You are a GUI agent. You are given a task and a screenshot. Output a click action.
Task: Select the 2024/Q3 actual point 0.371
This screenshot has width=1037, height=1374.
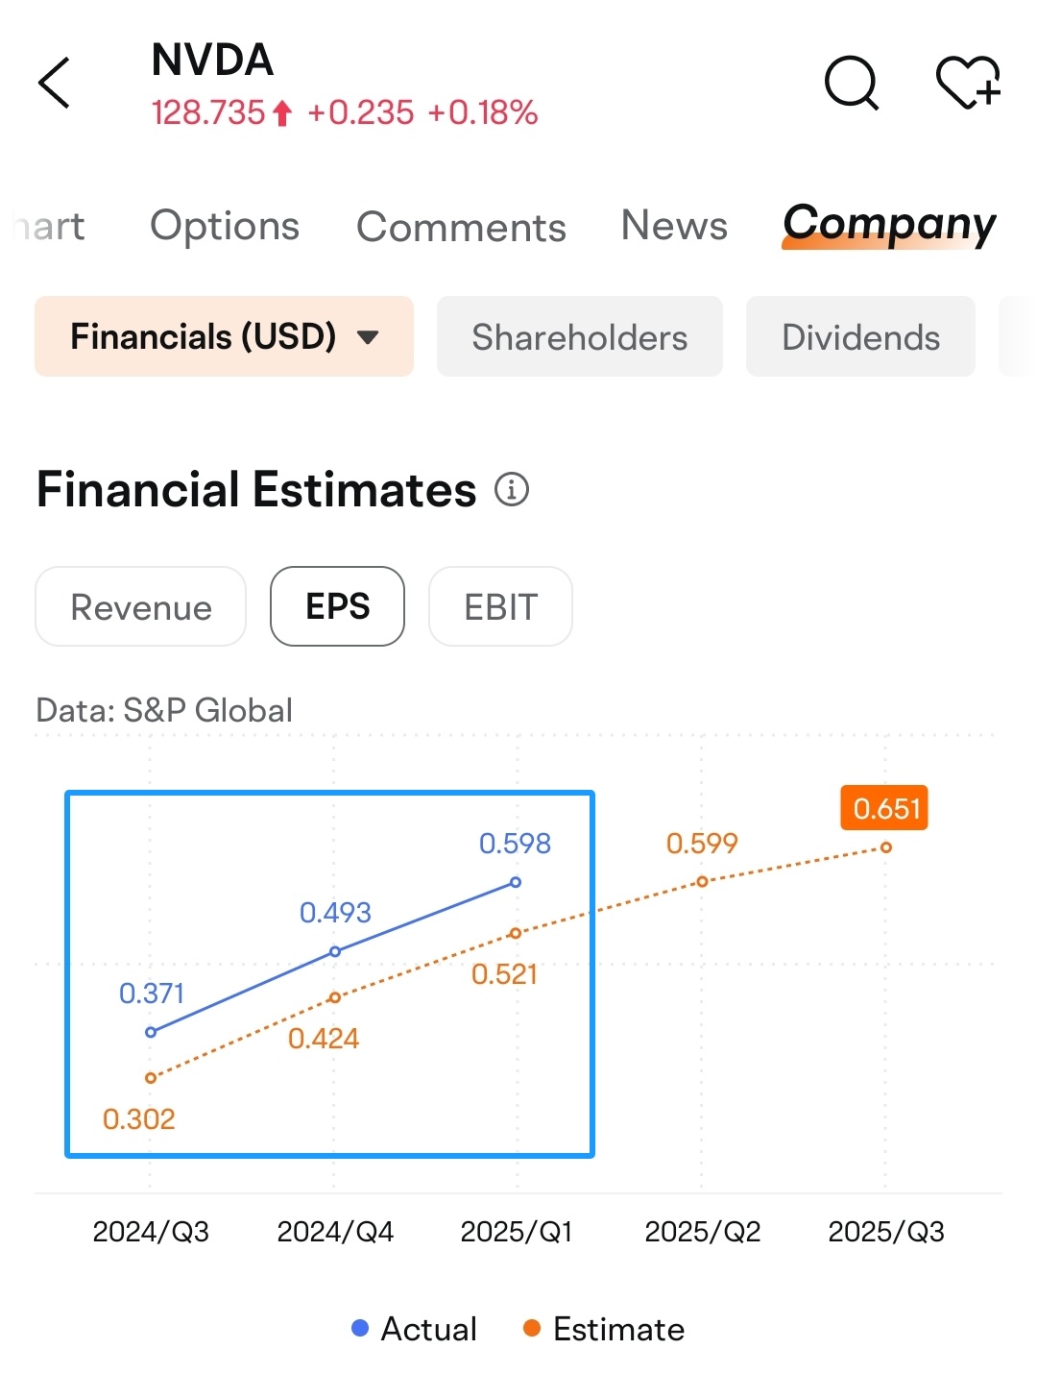(x=151, y=1032)
